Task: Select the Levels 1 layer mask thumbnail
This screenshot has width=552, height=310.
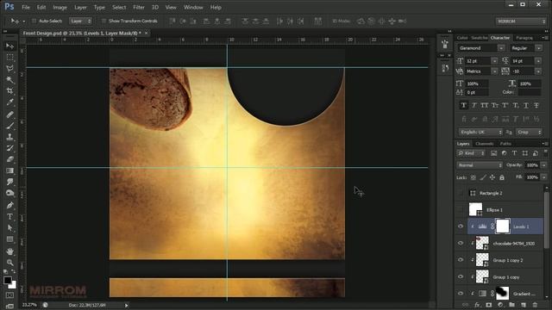Action: 503,226
